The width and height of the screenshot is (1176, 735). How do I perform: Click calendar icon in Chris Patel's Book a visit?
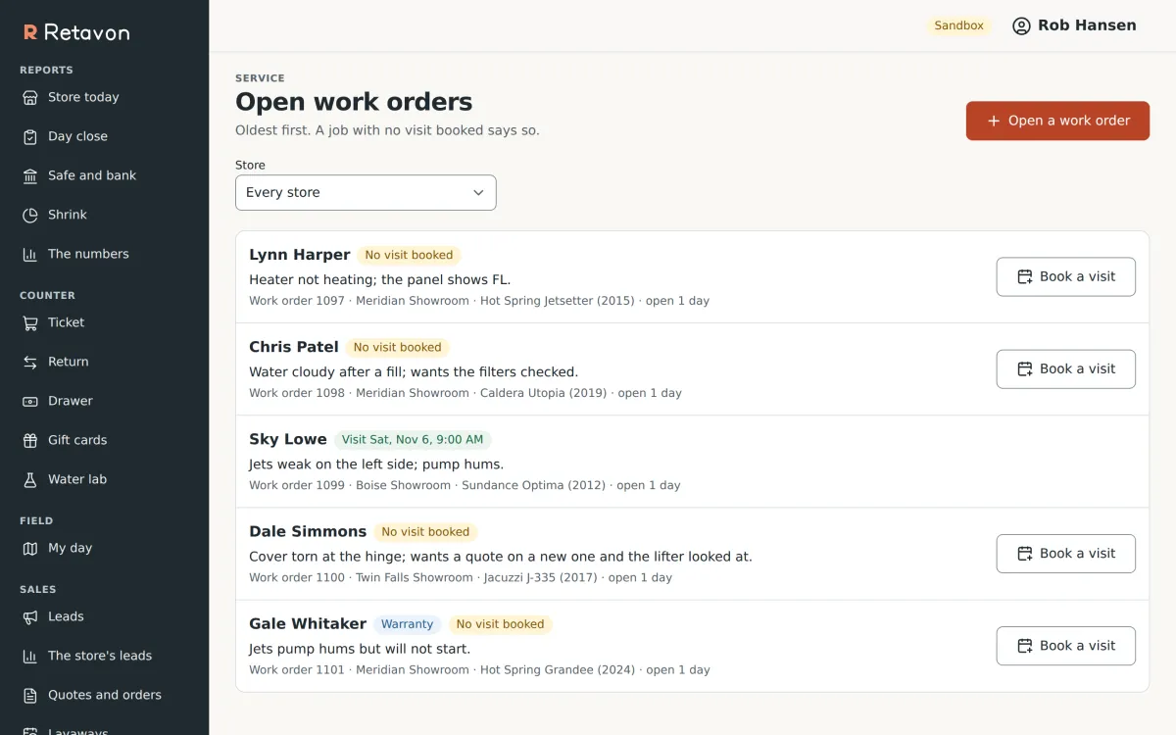coord(1025,368)
